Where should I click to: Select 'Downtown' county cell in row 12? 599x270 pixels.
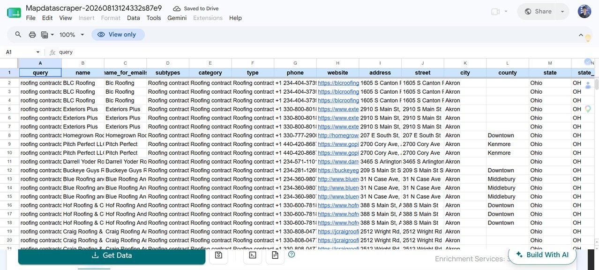(508, 171)
